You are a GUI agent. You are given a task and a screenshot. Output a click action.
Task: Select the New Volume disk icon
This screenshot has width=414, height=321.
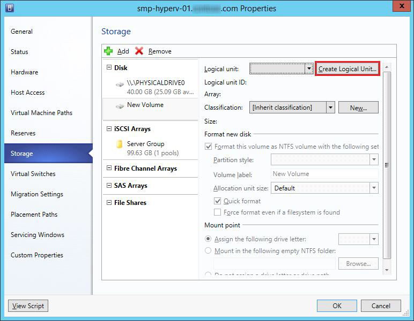pos(120,106)
